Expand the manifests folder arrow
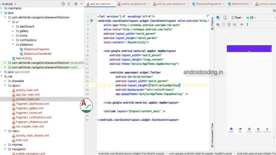 [x=1, y=8]
